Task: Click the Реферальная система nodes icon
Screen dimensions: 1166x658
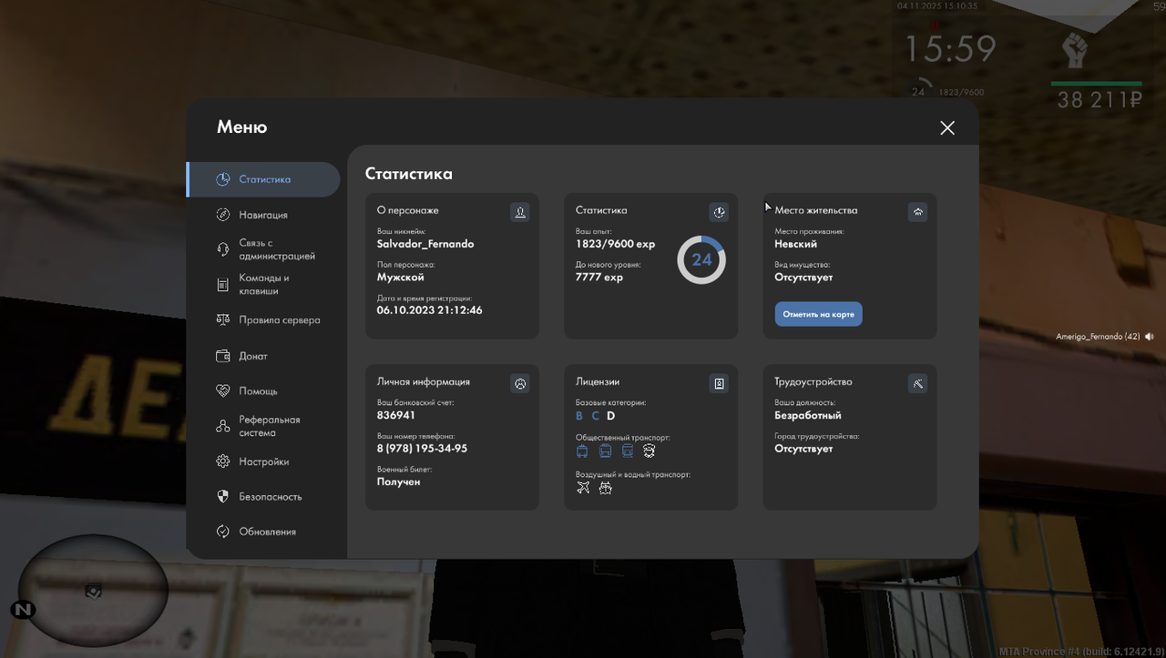Action: [223, 426]
